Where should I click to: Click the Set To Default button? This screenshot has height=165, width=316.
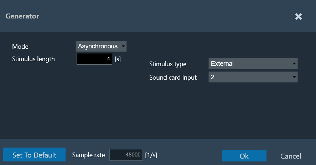point(34,155)
